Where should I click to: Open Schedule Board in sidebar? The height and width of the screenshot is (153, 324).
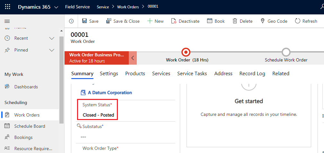[30, 126]
